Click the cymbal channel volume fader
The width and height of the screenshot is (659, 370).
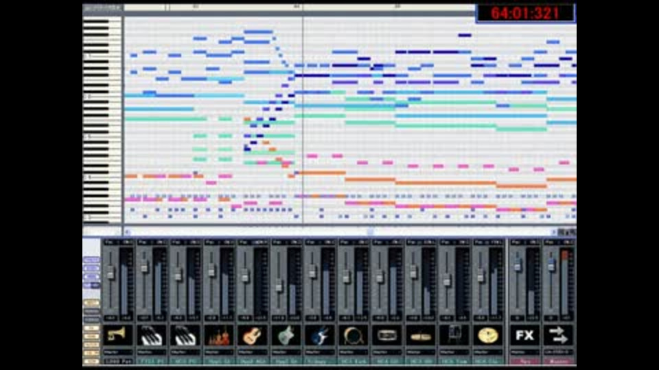point(481,275)
